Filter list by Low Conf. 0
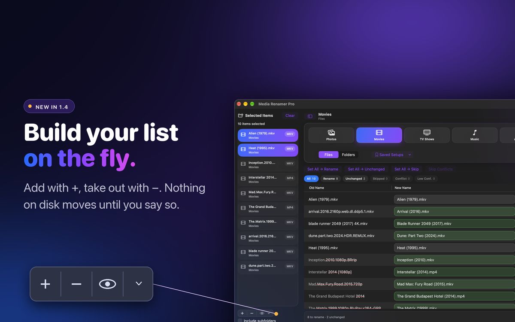This screenshot has height=322, width=515. tap(426, 179)
